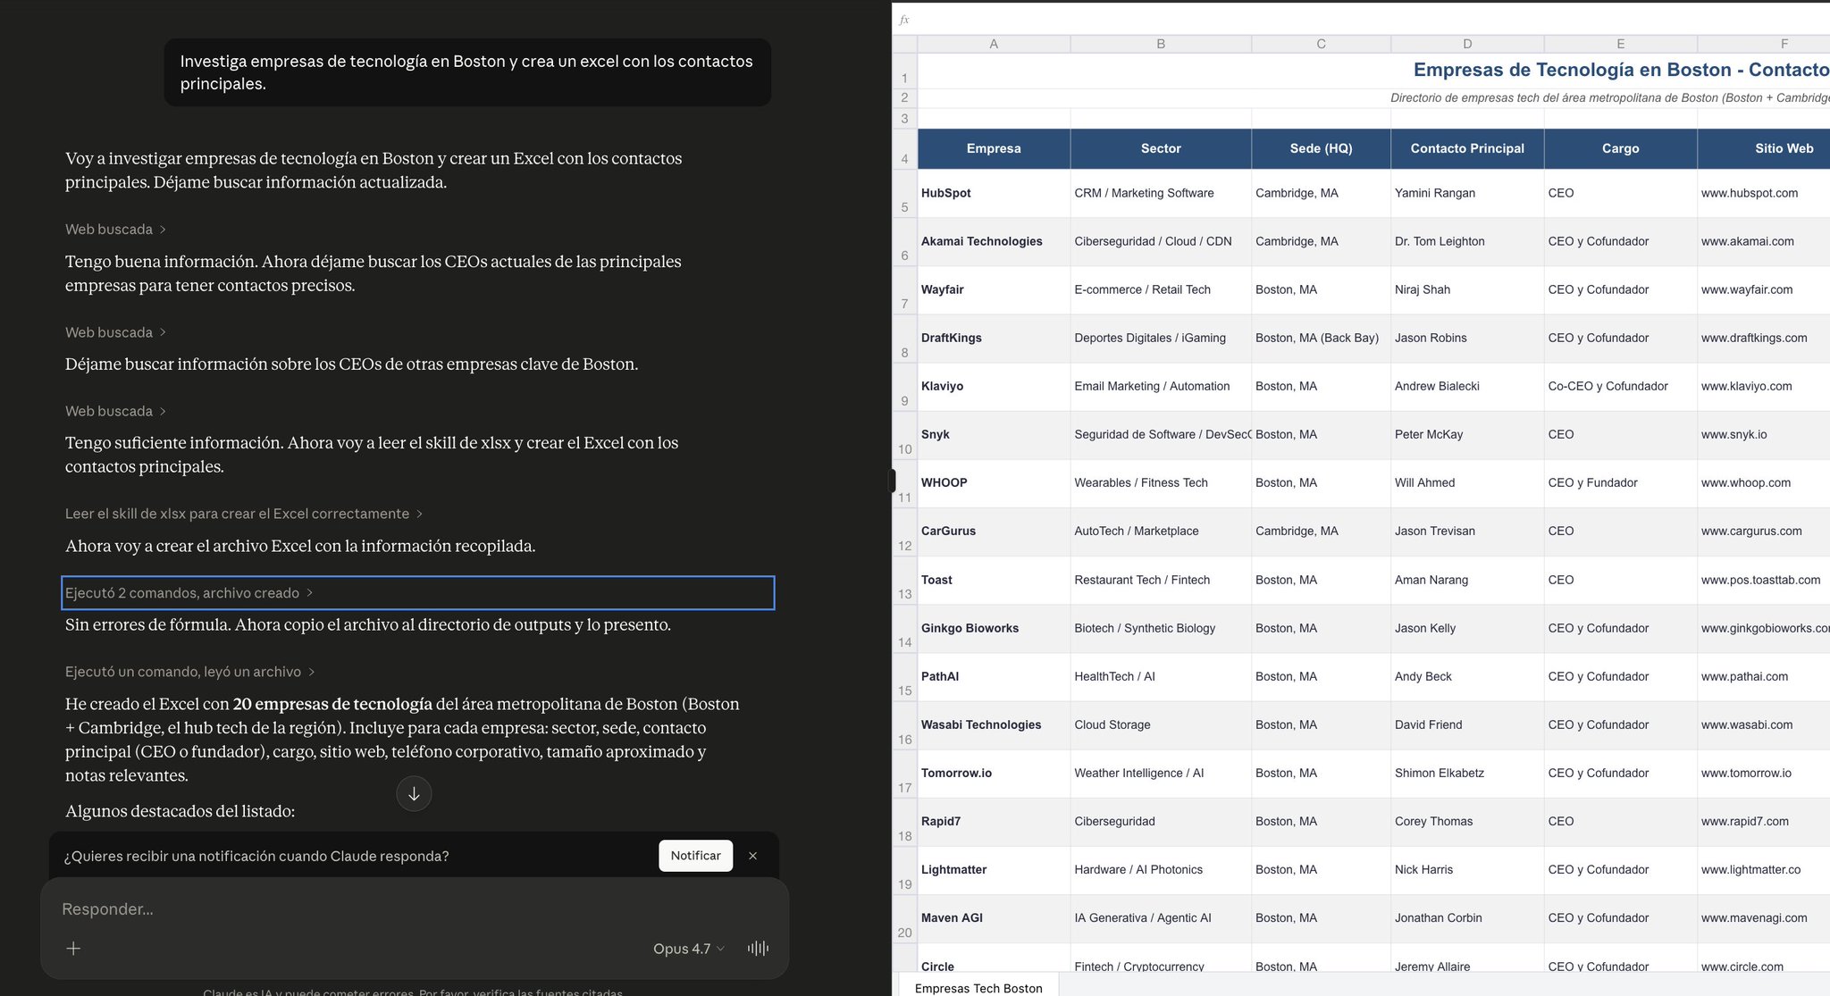Viewport: 1830px width, 996px height.
Task: Select the Toast company cell
Action: tap(994, 580)
